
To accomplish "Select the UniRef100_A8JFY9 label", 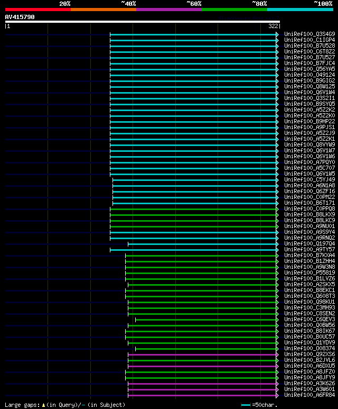I will (x=309, y=377).
